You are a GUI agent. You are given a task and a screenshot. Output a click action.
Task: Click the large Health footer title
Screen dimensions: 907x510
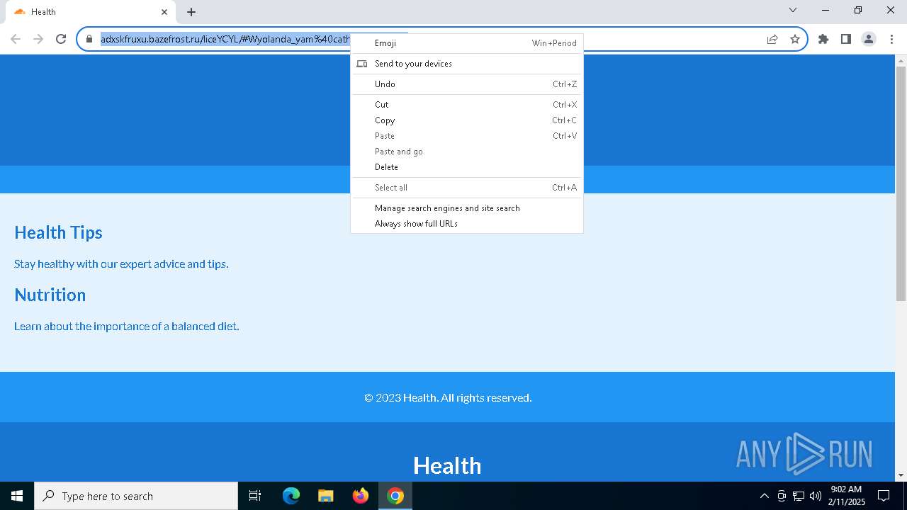point(447,465)
